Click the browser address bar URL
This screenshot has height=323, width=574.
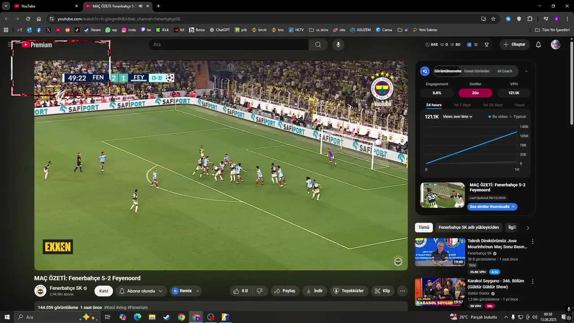(119, 19)
